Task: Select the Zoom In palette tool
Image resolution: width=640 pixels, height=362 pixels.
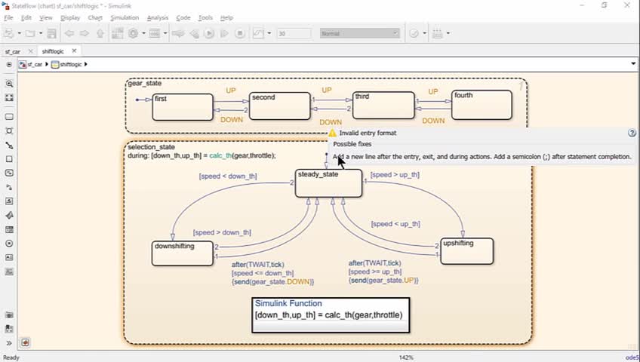Action: click(x=9, y=84)
